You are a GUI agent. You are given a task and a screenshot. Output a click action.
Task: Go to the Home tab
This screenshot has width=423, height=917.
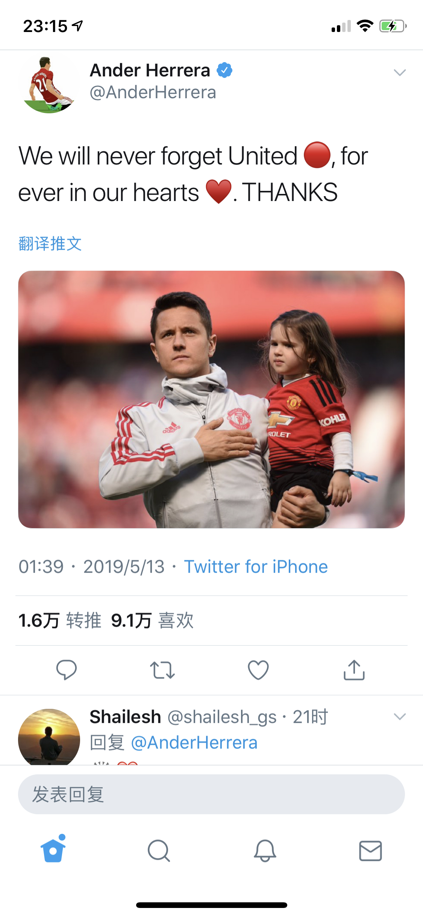53,850
